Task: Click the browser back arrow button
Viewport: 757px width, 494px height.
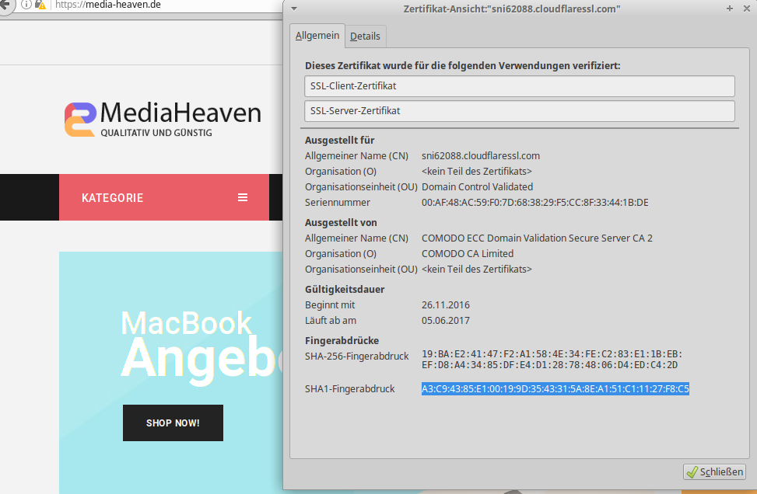Action: click(5, 5)
